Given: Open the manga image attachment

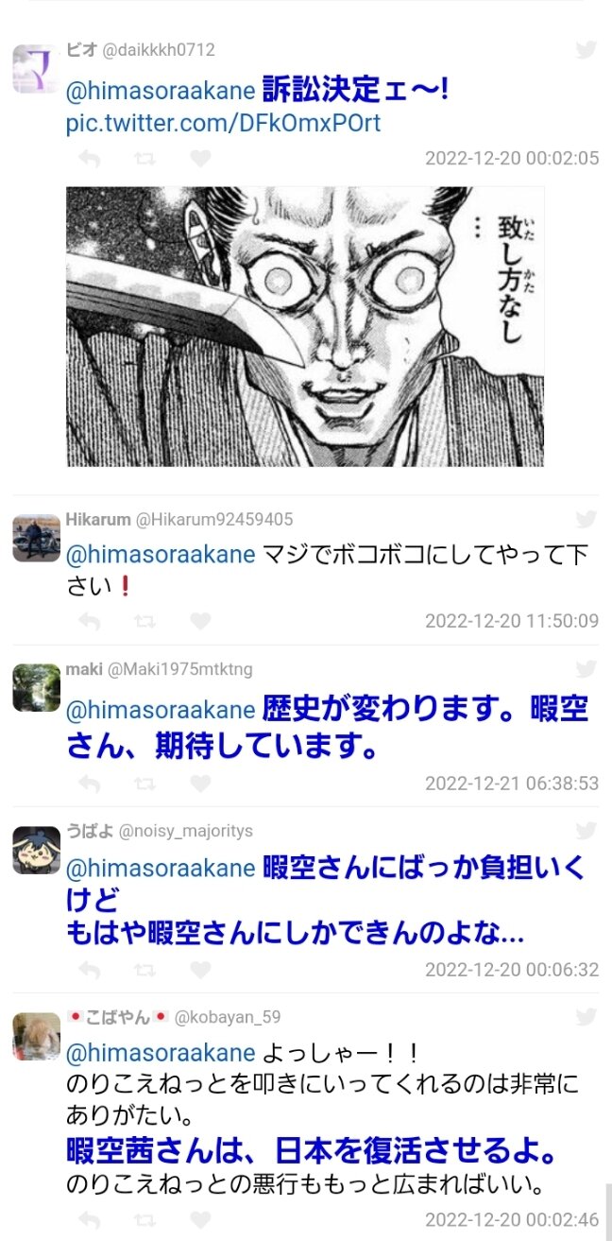Looking at the screenshot, I should click(305, 326).
